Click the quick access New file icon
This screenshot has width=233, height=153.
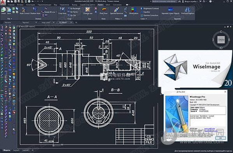(x=9, y=2)
